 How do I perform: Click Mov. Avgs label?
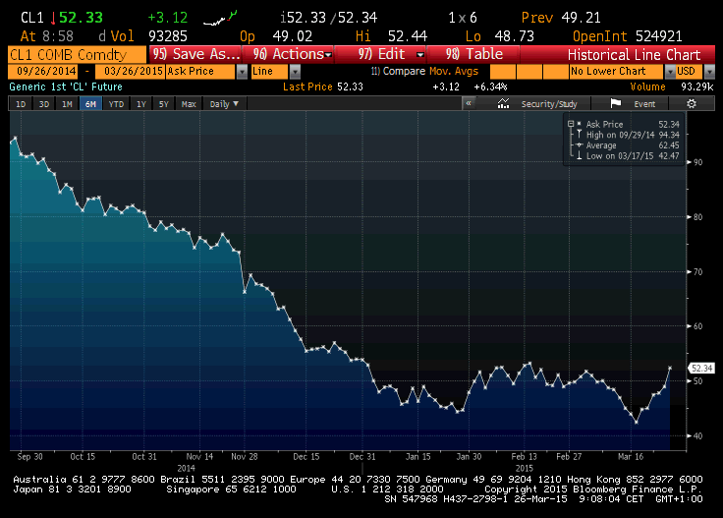[x=453, y=71]
